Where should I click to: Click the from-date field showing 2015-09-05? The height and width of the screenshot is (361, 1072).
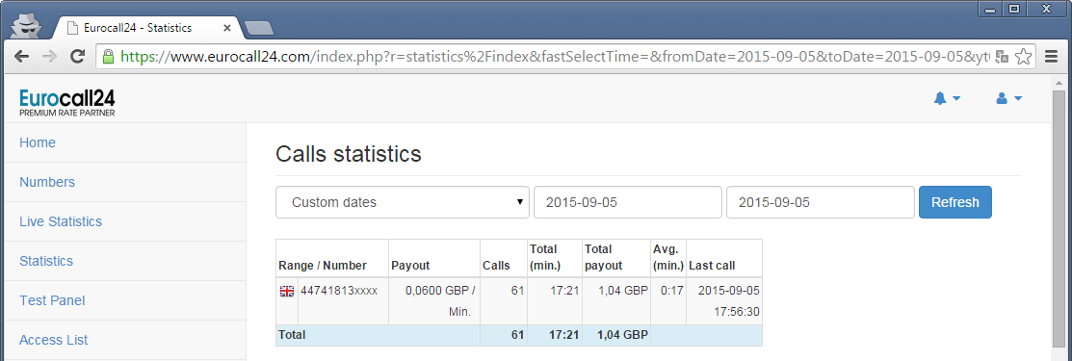click(628, 202)
